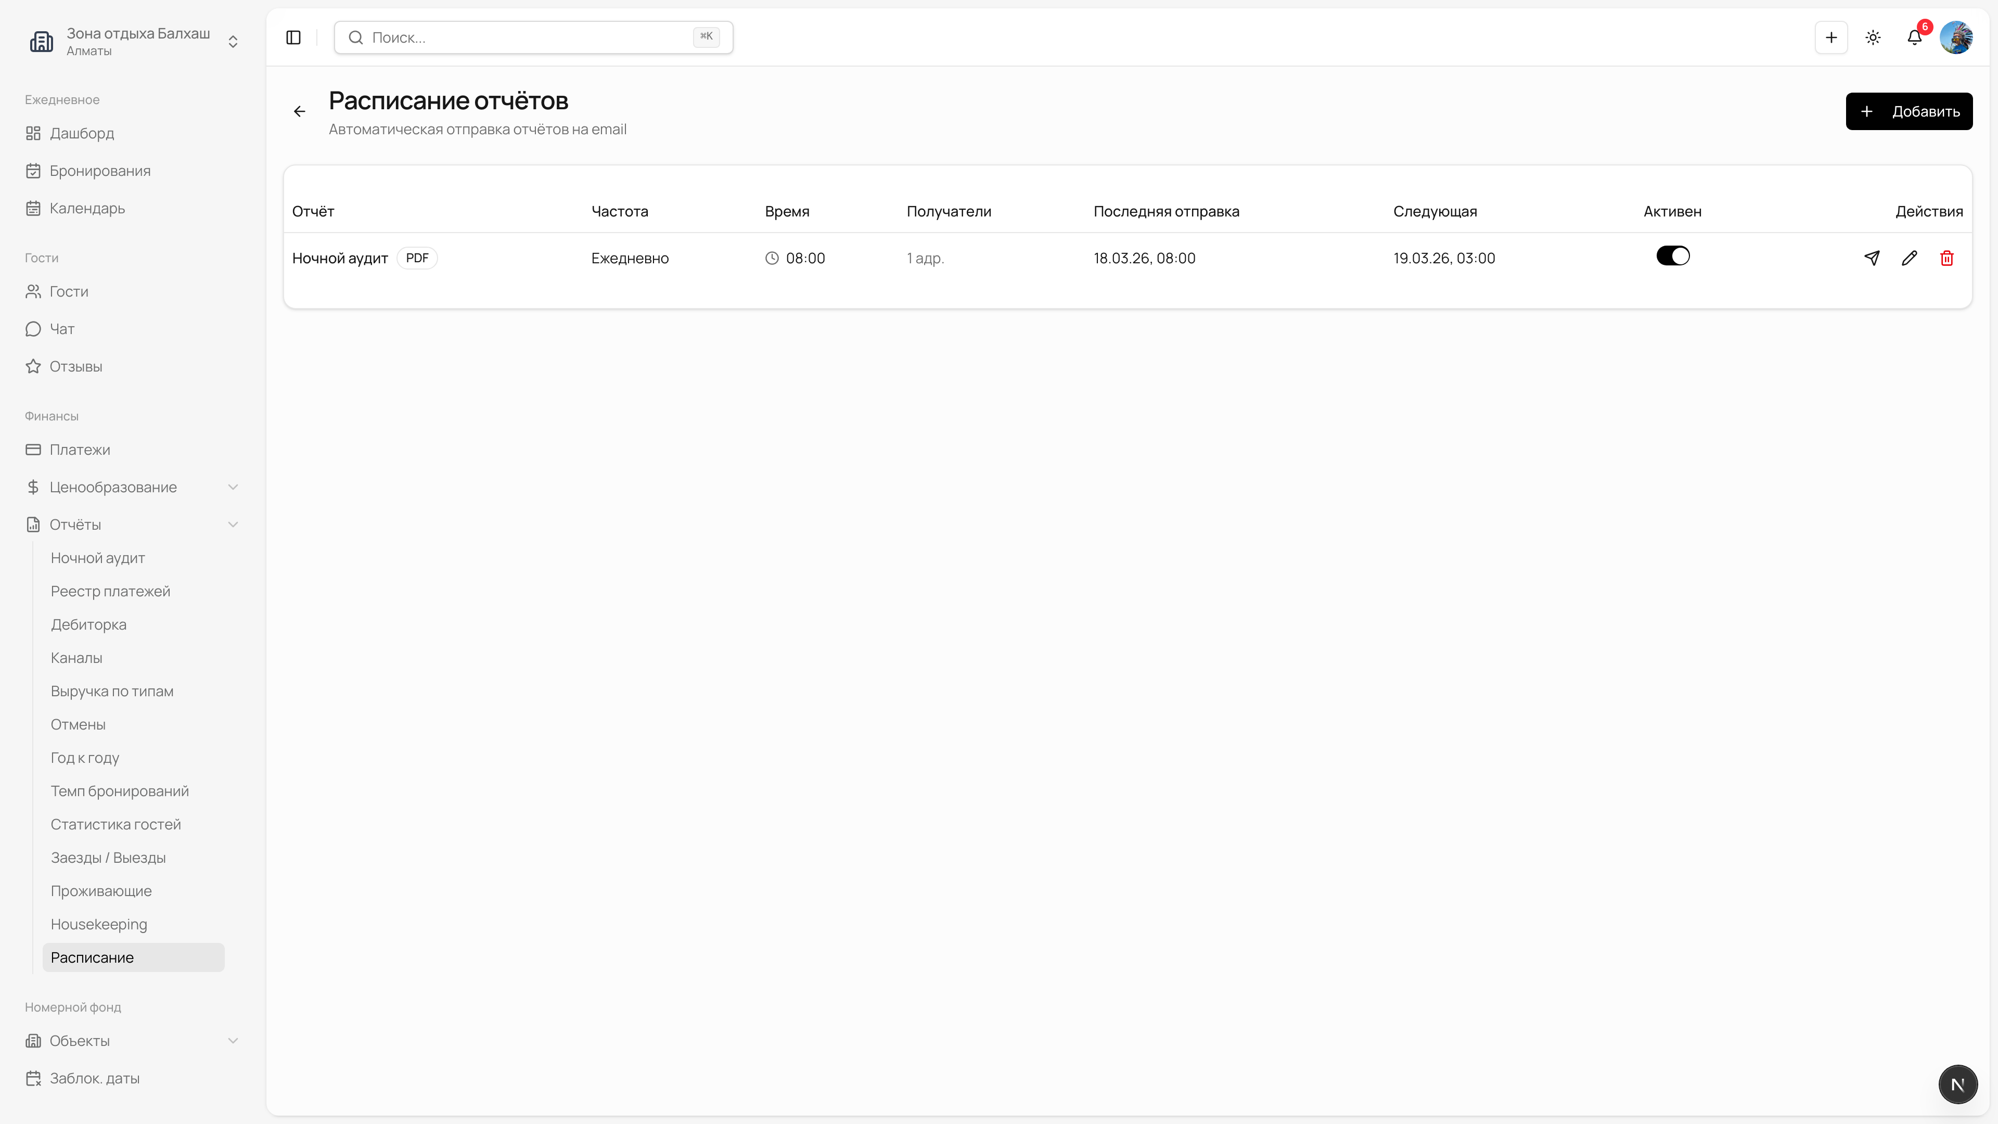The width and height of the screenshot is (1998, 1124).
Task: Click the Добавить button
Action: coord(1908,112)
